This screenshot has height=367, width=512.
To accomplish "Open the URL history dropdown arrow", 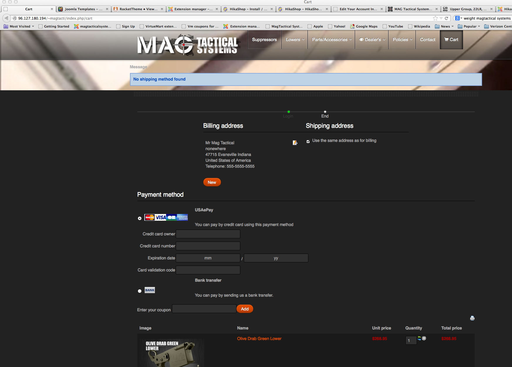I will click(441, 18).
